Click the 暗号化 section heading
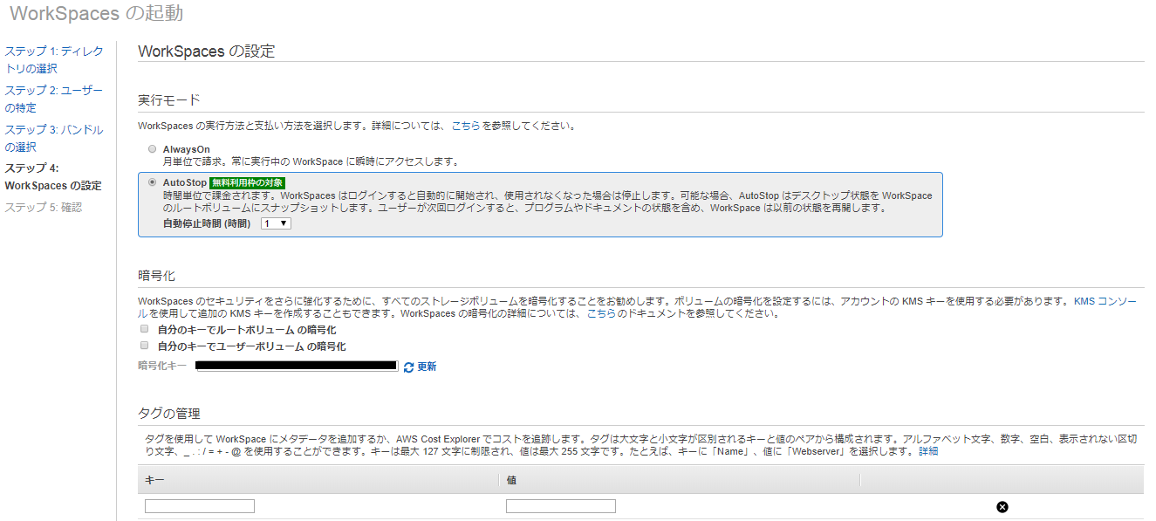The image size is (1156, 521). 157,276
